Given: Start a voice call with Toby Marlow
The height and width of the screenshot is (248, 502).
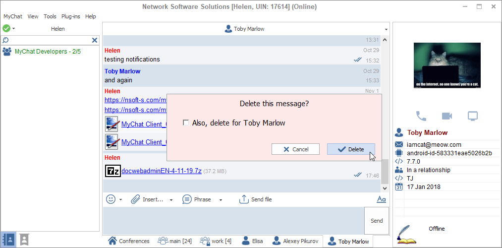Looking at the screenshot, I should click(x=421, y=116).
